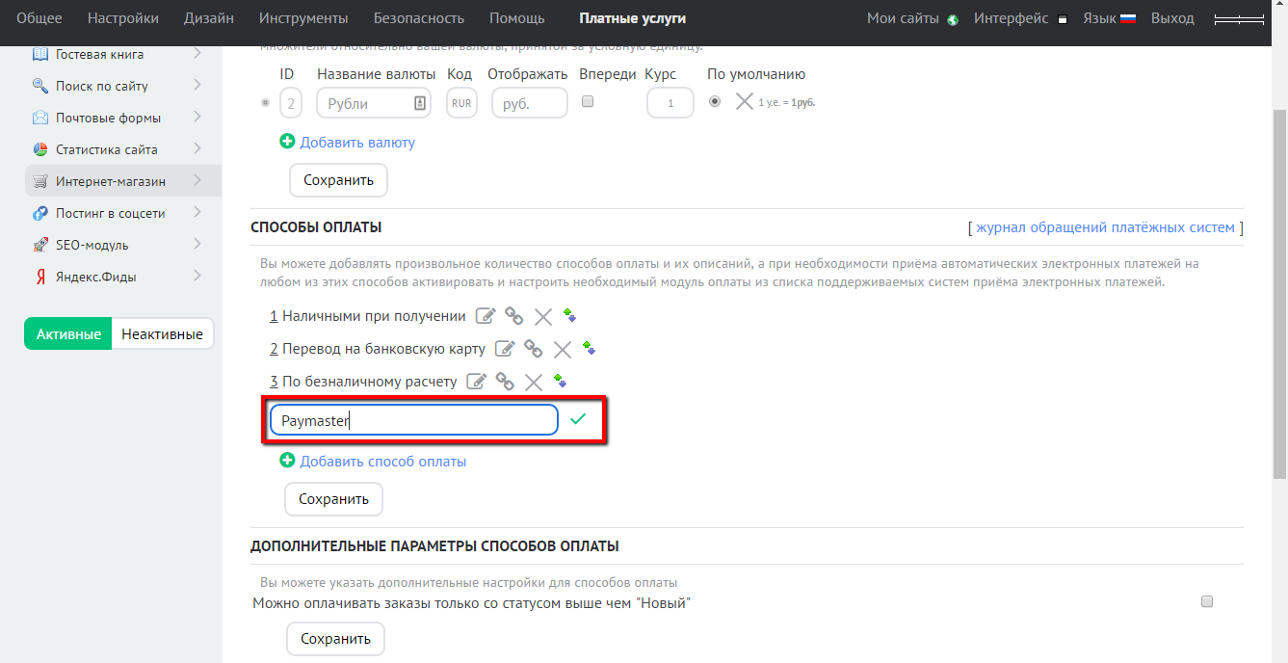The height and width of the screenshot is (663, 1288).
Task: Switch to the Неактивные tab
Action: pos(162,334)
